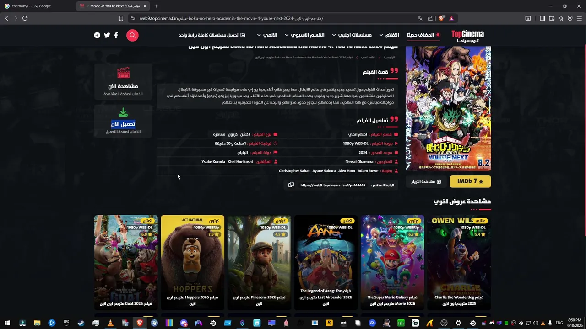Open actor Alex Hom link
586x329 pixels.
point(347,171)
